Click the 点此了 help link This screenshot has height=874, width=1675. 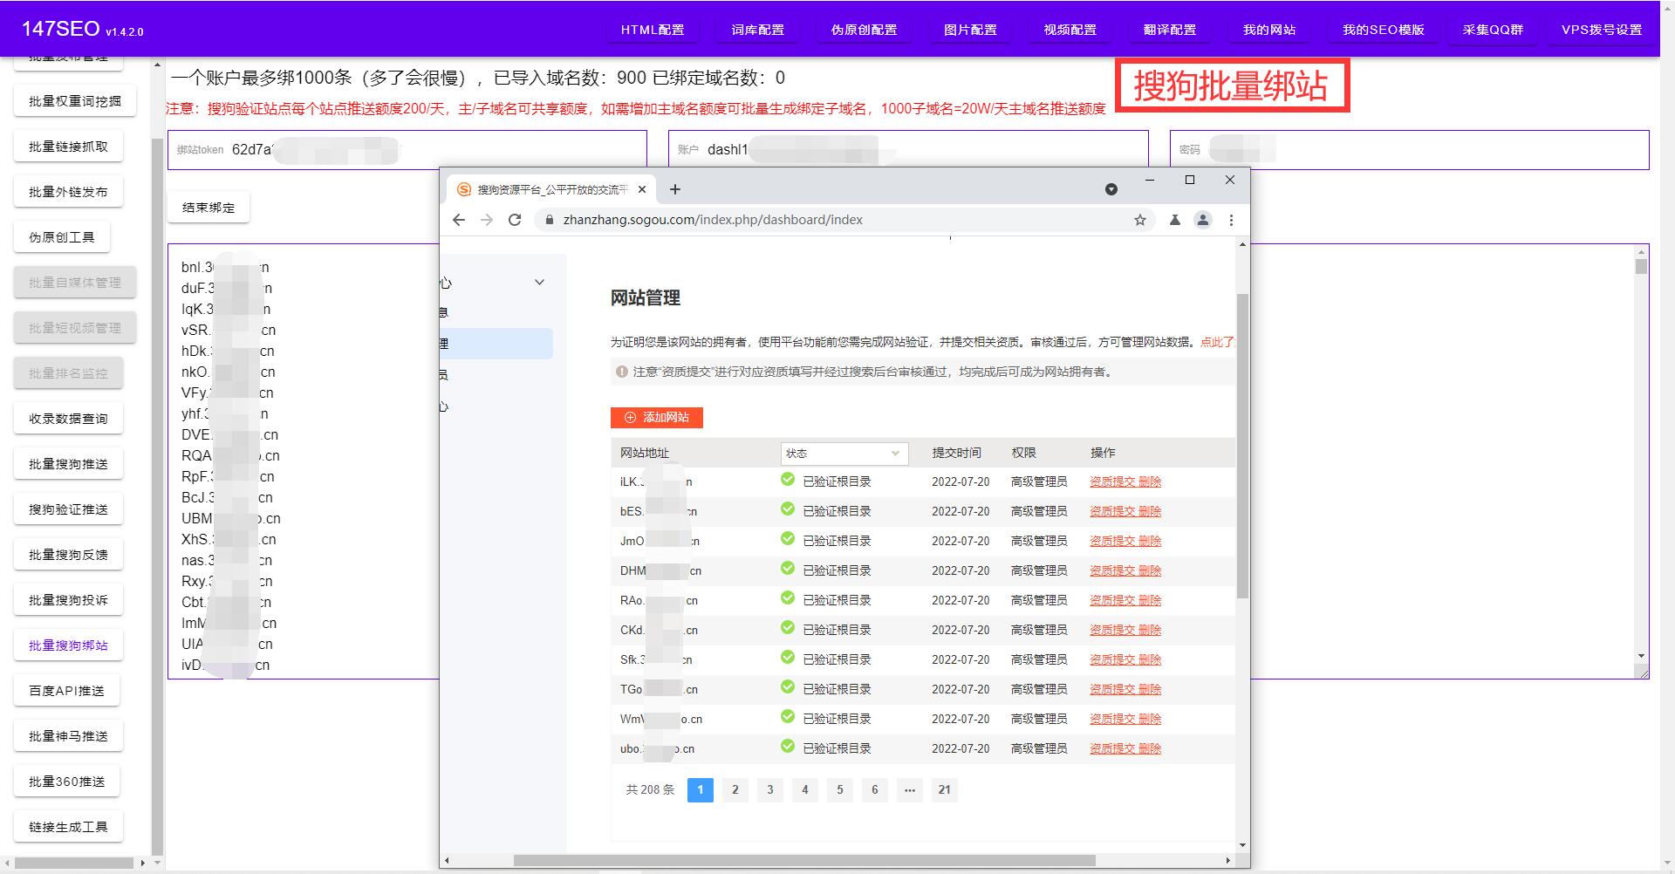click(x=1218, y=342)
